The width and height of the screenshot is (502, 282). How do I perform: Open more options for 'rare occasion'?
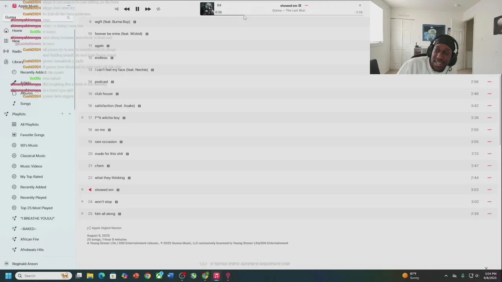coord(489,142)
